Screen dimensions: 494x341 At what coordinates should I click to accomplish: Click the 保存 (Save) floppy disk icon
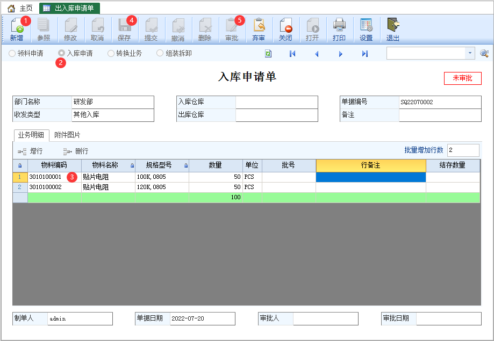pyautogui.click(x=124, y=25)
